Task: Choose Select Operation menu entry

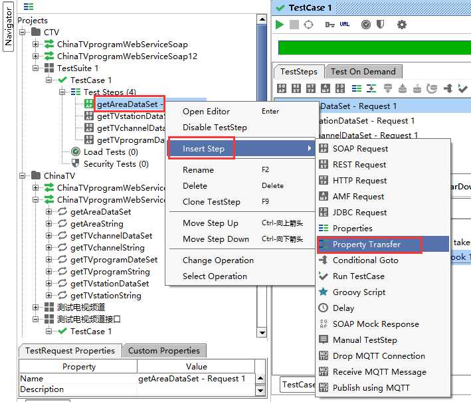Action: pos(242,276)
